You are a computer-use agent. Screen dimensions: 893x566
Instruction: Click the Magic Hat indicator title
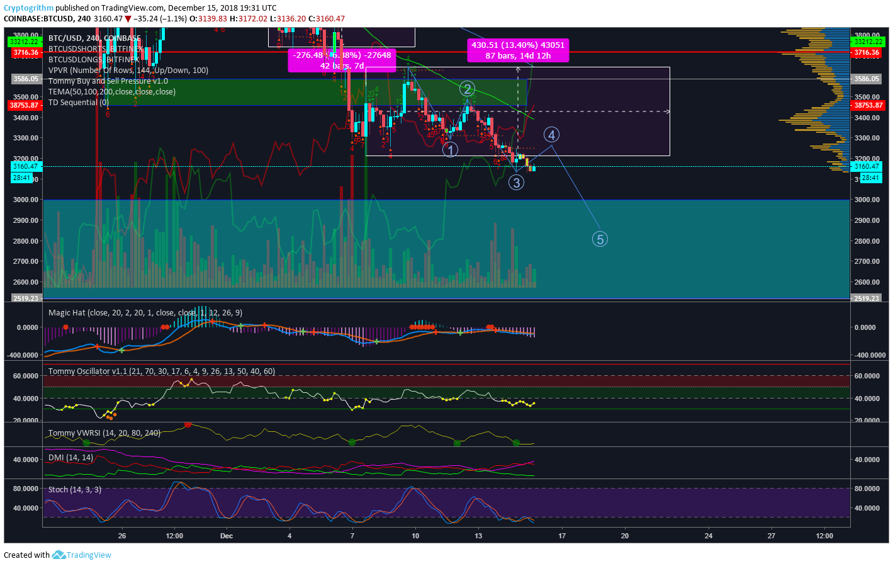145,313
